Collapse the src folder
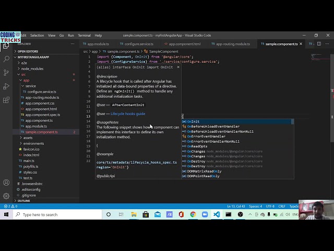Screen dimensions: 334x251 point(22,74)
